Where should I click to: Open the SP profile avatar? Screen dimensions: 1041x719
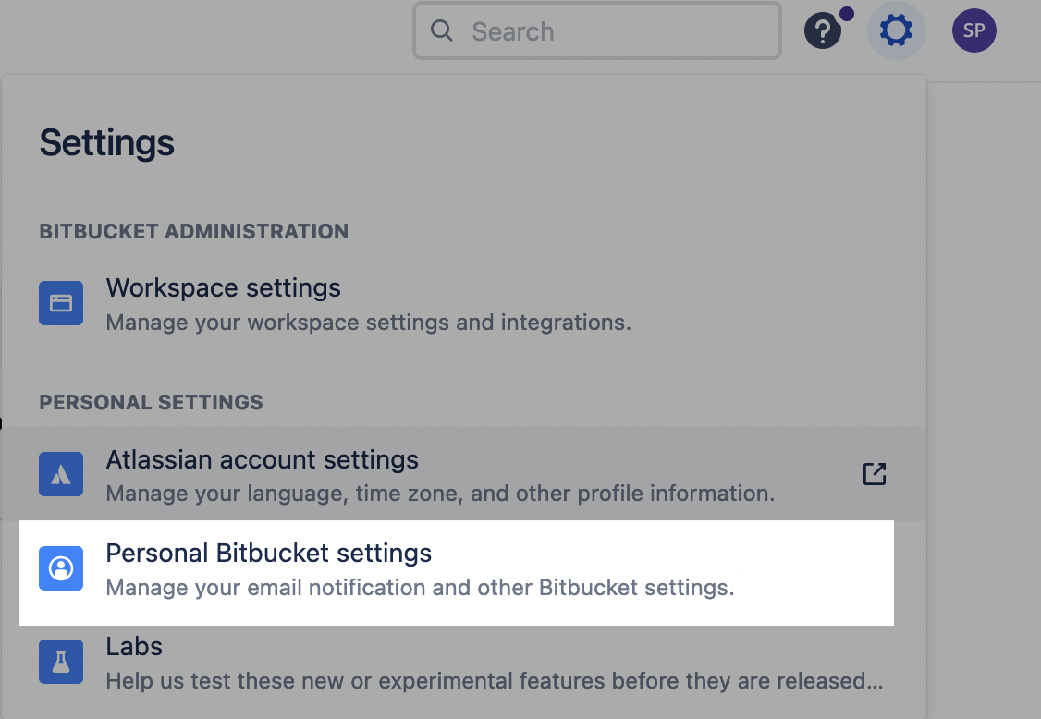pos(974,30)
